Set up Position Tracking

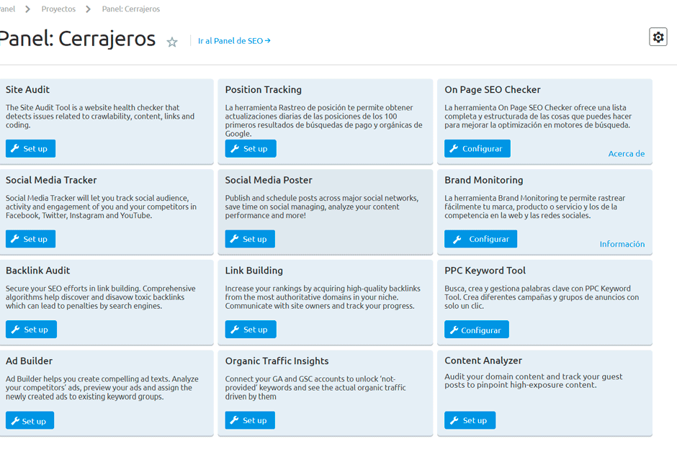click(250, 148)
